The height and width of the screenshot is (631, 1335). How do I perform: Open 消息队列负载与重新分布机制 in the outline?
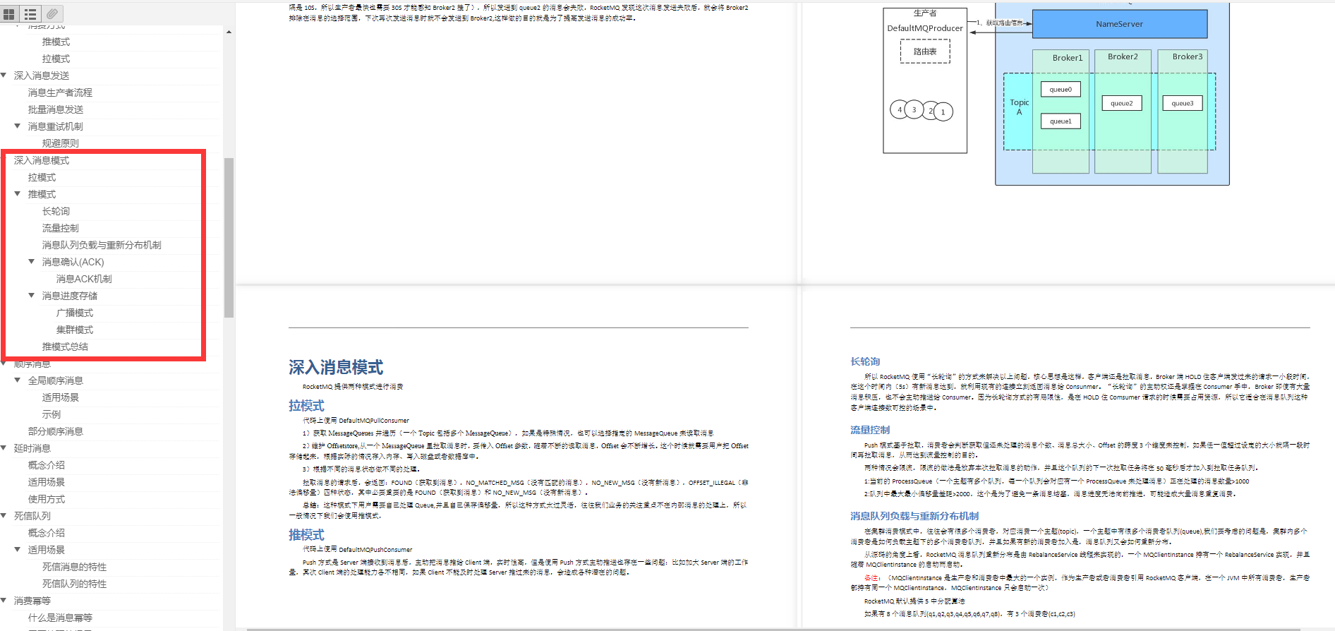[x=102, y=245]
